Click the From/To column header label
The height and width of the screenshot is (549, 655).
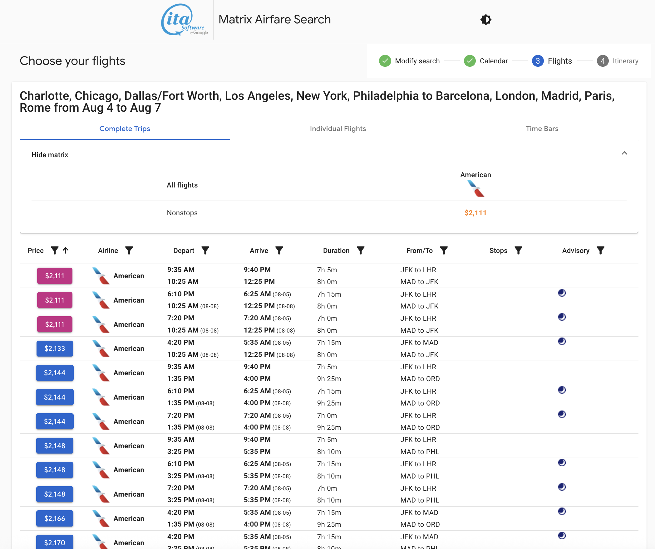[419, 250]
